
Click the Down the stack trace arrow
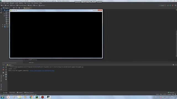pyautogui.click(x=6, y=70)
